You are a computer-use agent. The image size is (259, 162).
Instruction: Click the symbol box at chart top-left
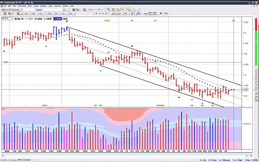7,19
